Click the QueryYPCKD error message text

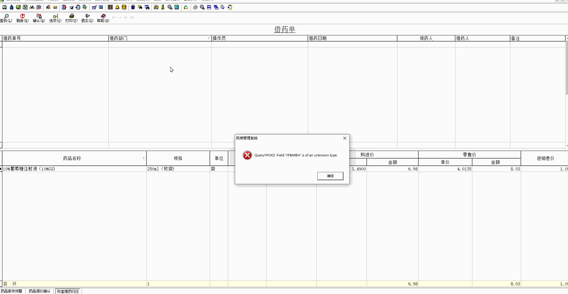pos(296,155)
